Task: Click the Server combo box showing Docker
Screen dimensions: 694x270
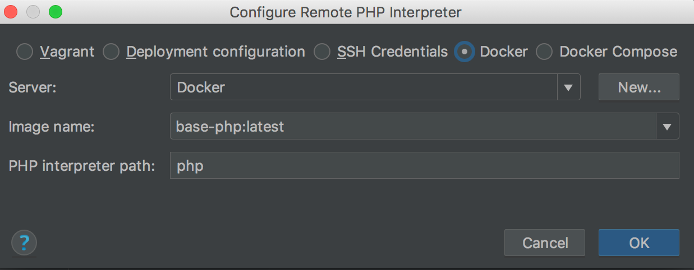Action: [x=364, y=87]
